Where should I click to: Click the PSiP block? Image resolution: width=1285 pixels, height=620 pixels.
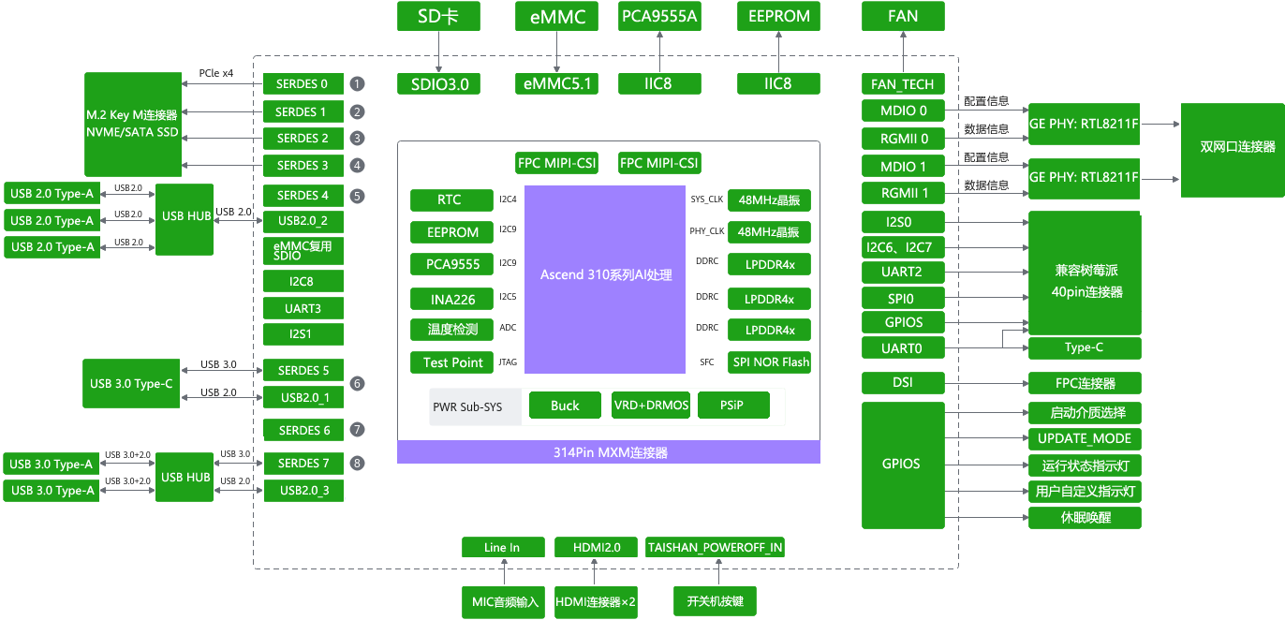[x=733, y=405]
